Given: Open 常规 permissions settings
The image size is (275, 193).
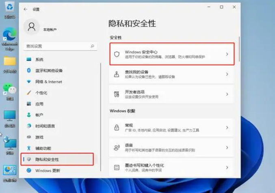Looking at the screenshot, I should [x=172, y=127].
